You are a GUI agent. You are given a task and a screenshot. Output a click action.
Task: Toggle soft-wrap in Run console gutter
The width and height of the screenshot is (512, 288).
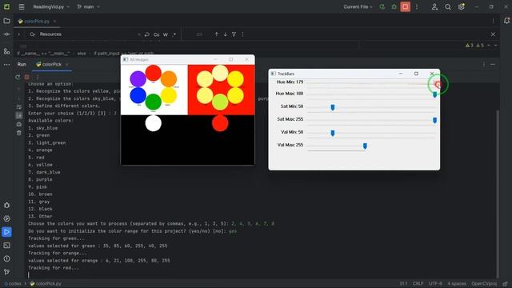tap(19, 106)
